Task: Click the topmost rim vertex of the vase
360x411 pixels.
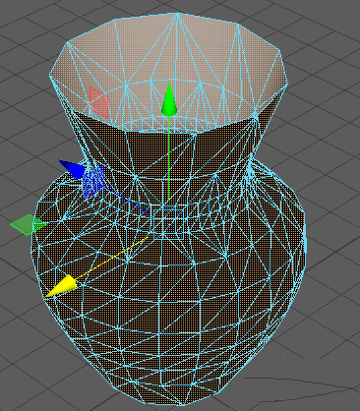Action: coord(177,14)
